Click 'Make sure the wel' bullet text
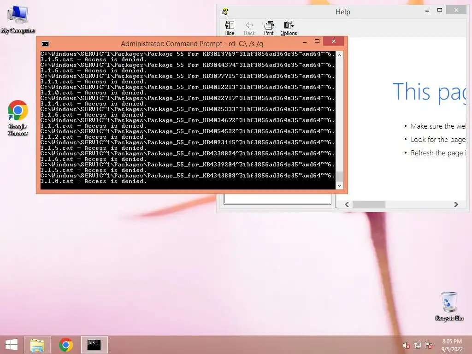Screen dimensions: 472x354 438,126
